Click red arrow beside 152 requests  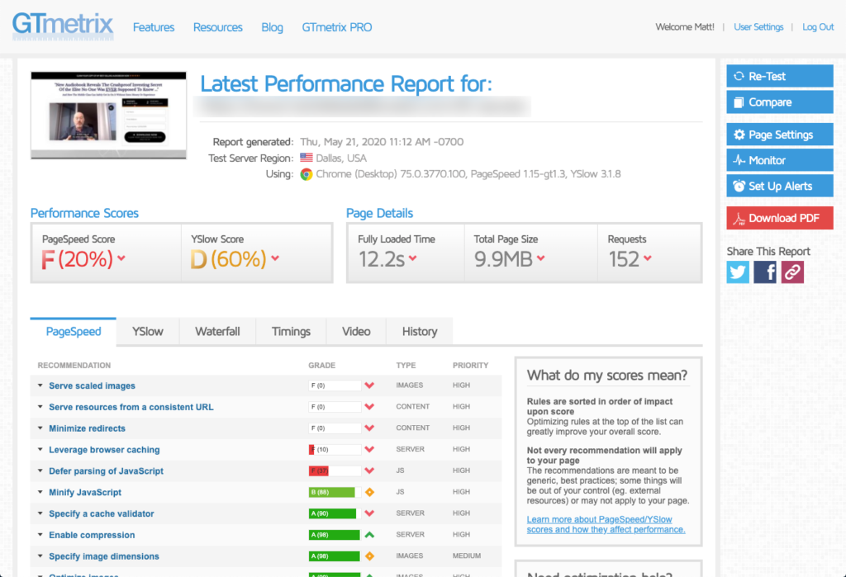click(x=648, y=258)
